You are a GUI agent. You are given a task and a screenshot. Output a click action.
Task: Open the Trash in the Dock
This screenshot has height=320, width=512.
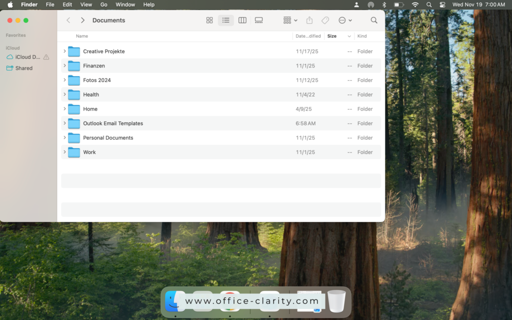click(336, 301)
